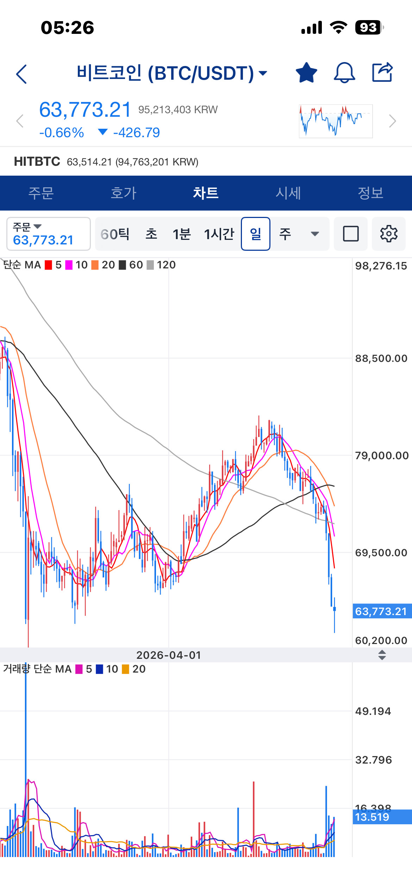Switch to the 호가 tab
This screenshot has height=893, width=412.
click(124, 193)
